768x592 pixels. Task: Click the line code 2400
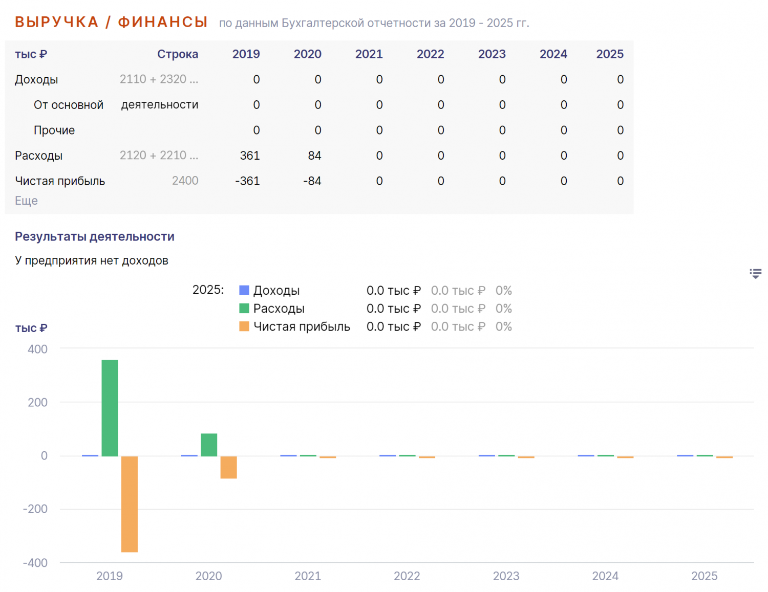(x=185, y=181)
